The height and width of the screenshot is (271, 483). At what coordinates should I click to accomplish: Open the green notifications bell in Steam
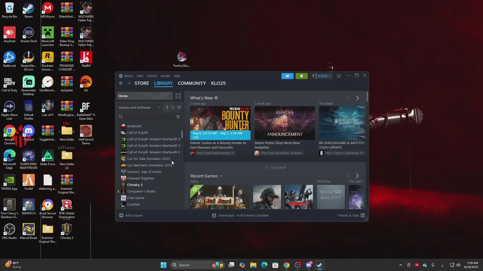tap(301, 76)
